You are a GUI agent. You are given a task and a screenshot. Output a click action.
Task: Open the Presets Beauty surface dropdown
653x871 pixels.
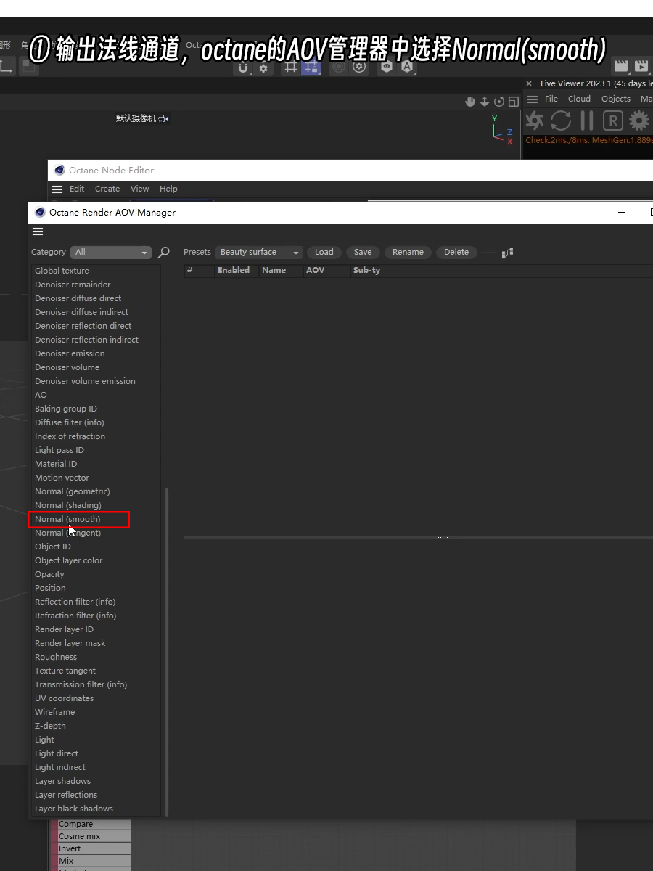260,253
